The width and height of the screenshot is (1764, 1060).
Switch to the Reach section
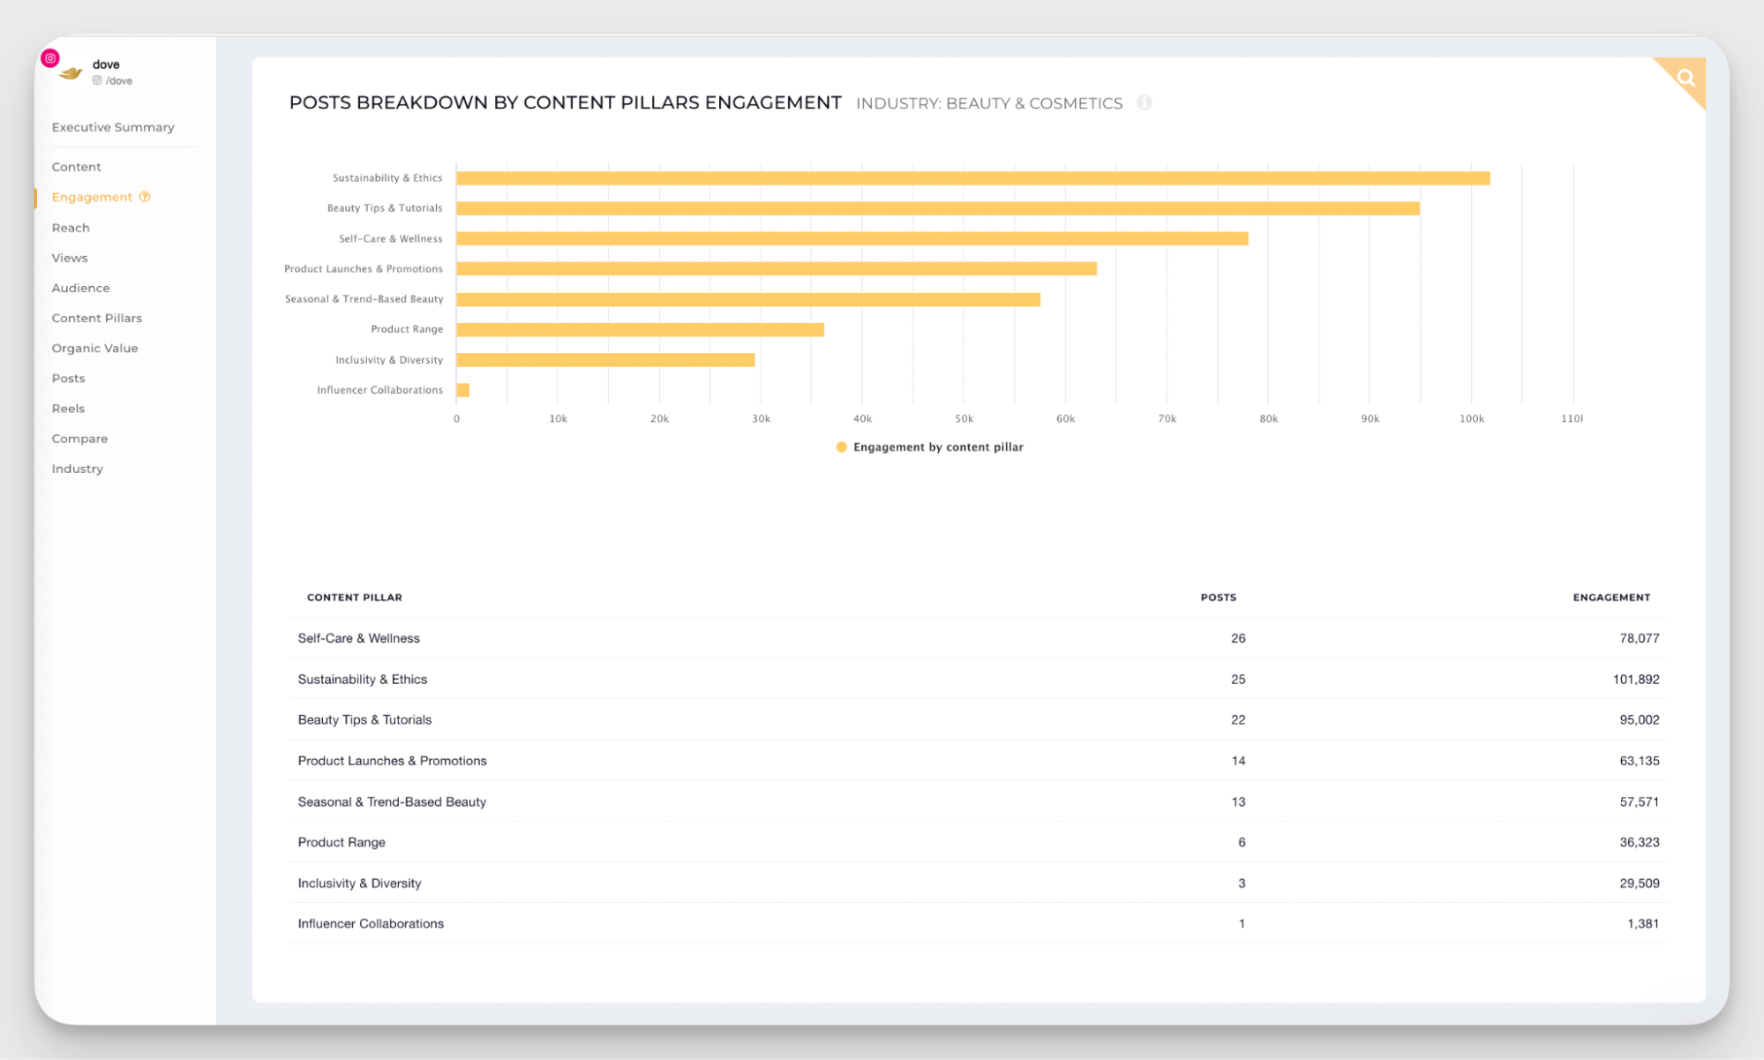coord(71,228)
